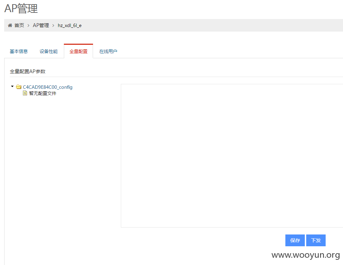Click the C4CAD9E84C00_config folder icon

(x=19, y=87)
